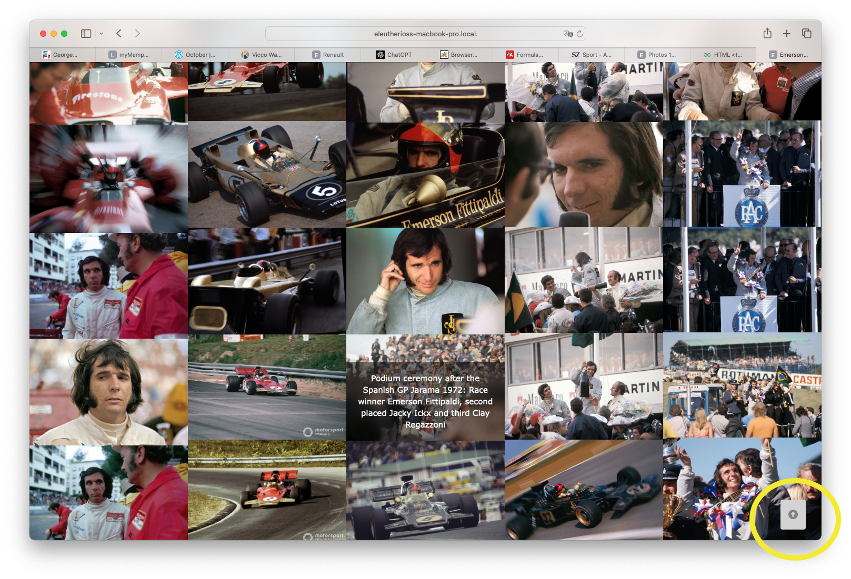The image size is (851, 579).
Task: Open a new tab with the plus button
Action: 786,34
